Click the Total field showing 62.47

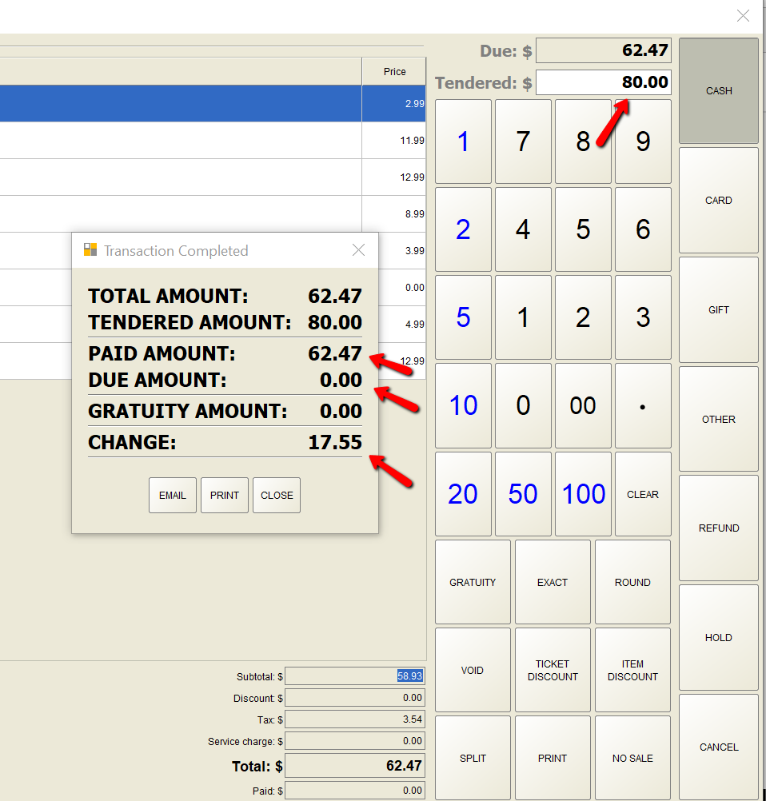[355, 765]
